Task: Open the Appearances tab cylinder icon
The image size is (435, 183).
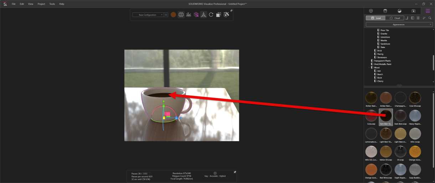Action: (x=385, y=11)
